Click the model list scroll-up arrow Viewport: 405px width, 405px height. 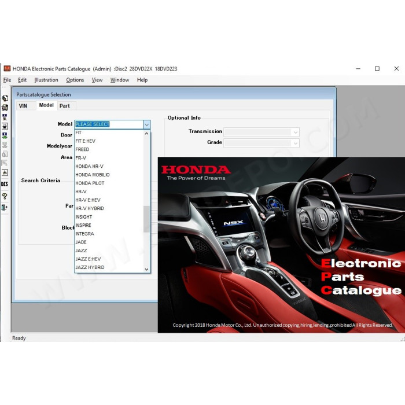[x=147, y=134]
